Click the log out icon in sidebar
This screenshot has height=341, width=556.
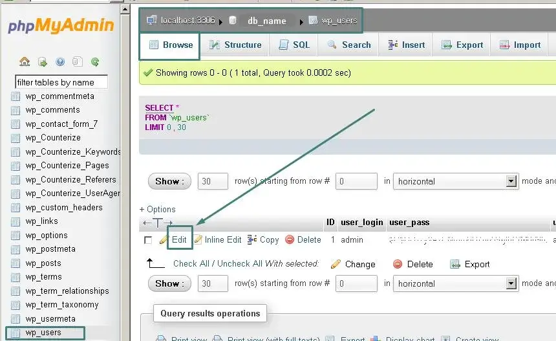(42, 62)
